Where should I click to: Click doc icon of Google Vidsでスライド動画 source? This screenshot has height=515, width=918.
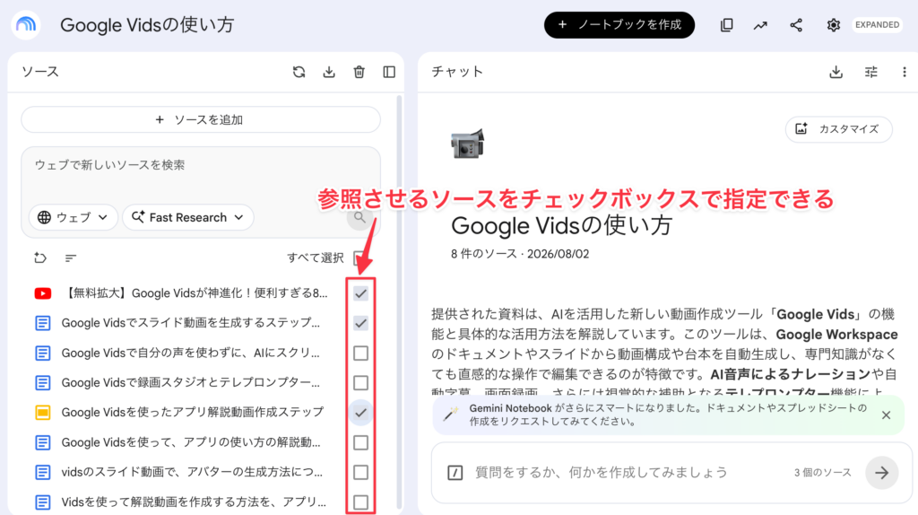point(43,323)
